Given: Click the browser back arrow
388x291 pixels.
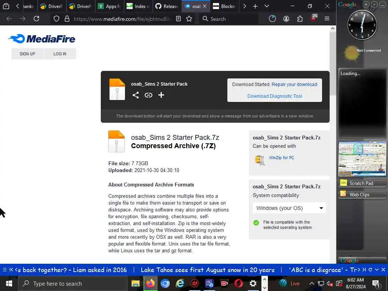Looking at the screenshot, I should pyautogui.click(x=9, y=19).
